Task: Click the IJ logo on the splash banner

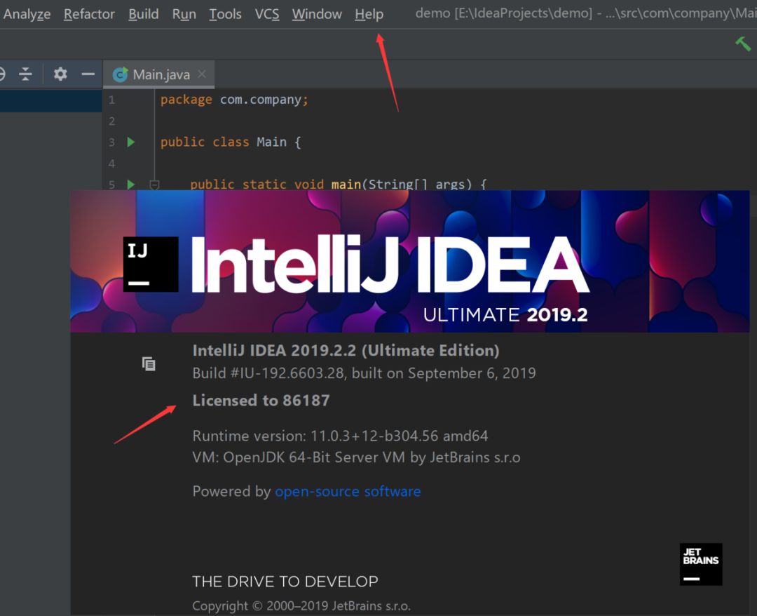Action: [x=151, y=265]
